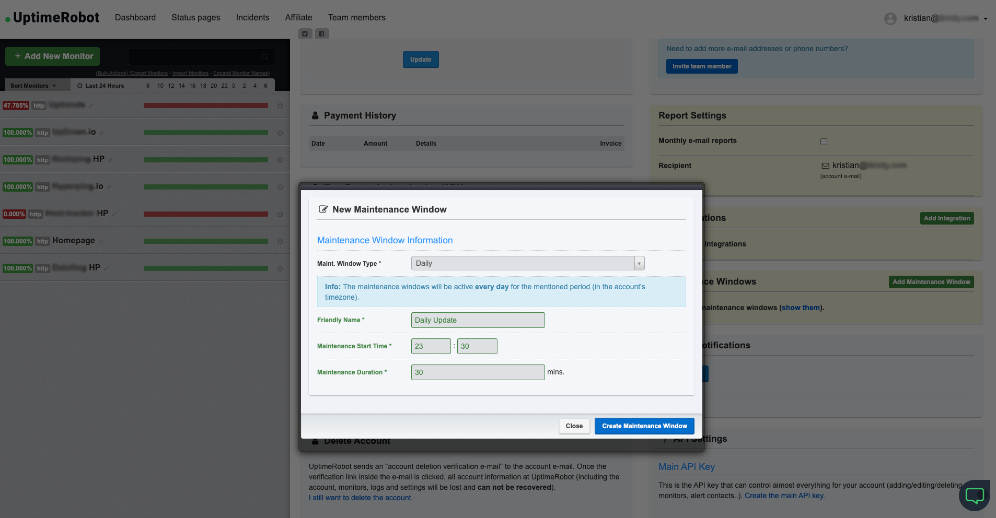The width and height of the screenshot is (996, 518).
Task: Open the Affiliate menu item
Action: click(298, 18)
